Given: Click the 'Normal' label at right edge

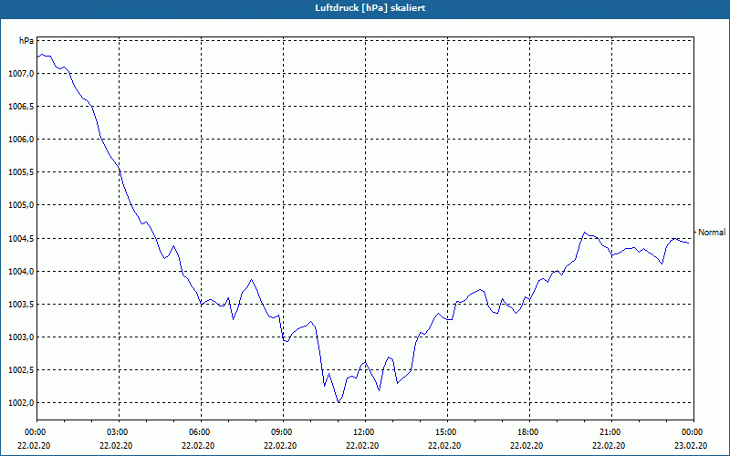Looking at the screenshot, I should coord(712,233).
